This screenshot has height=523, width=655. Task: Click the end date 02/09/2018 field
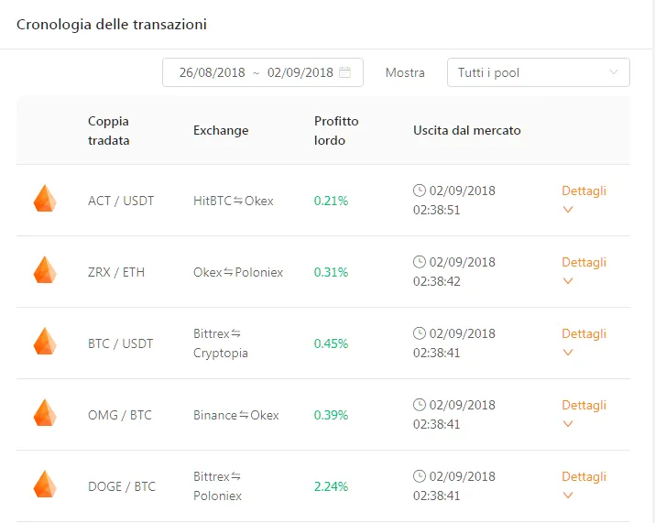[300, 72]
